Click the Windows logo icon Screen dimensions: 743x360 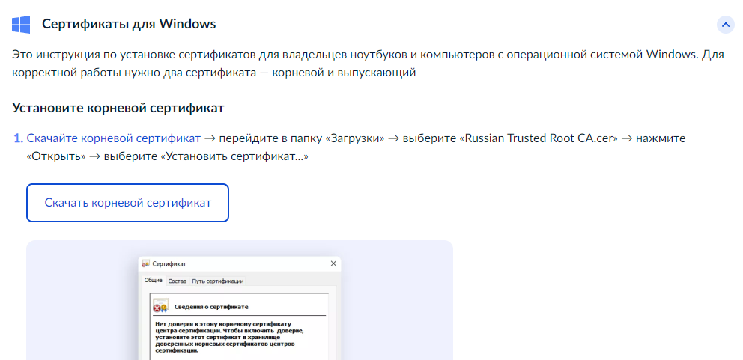(21, 25)
